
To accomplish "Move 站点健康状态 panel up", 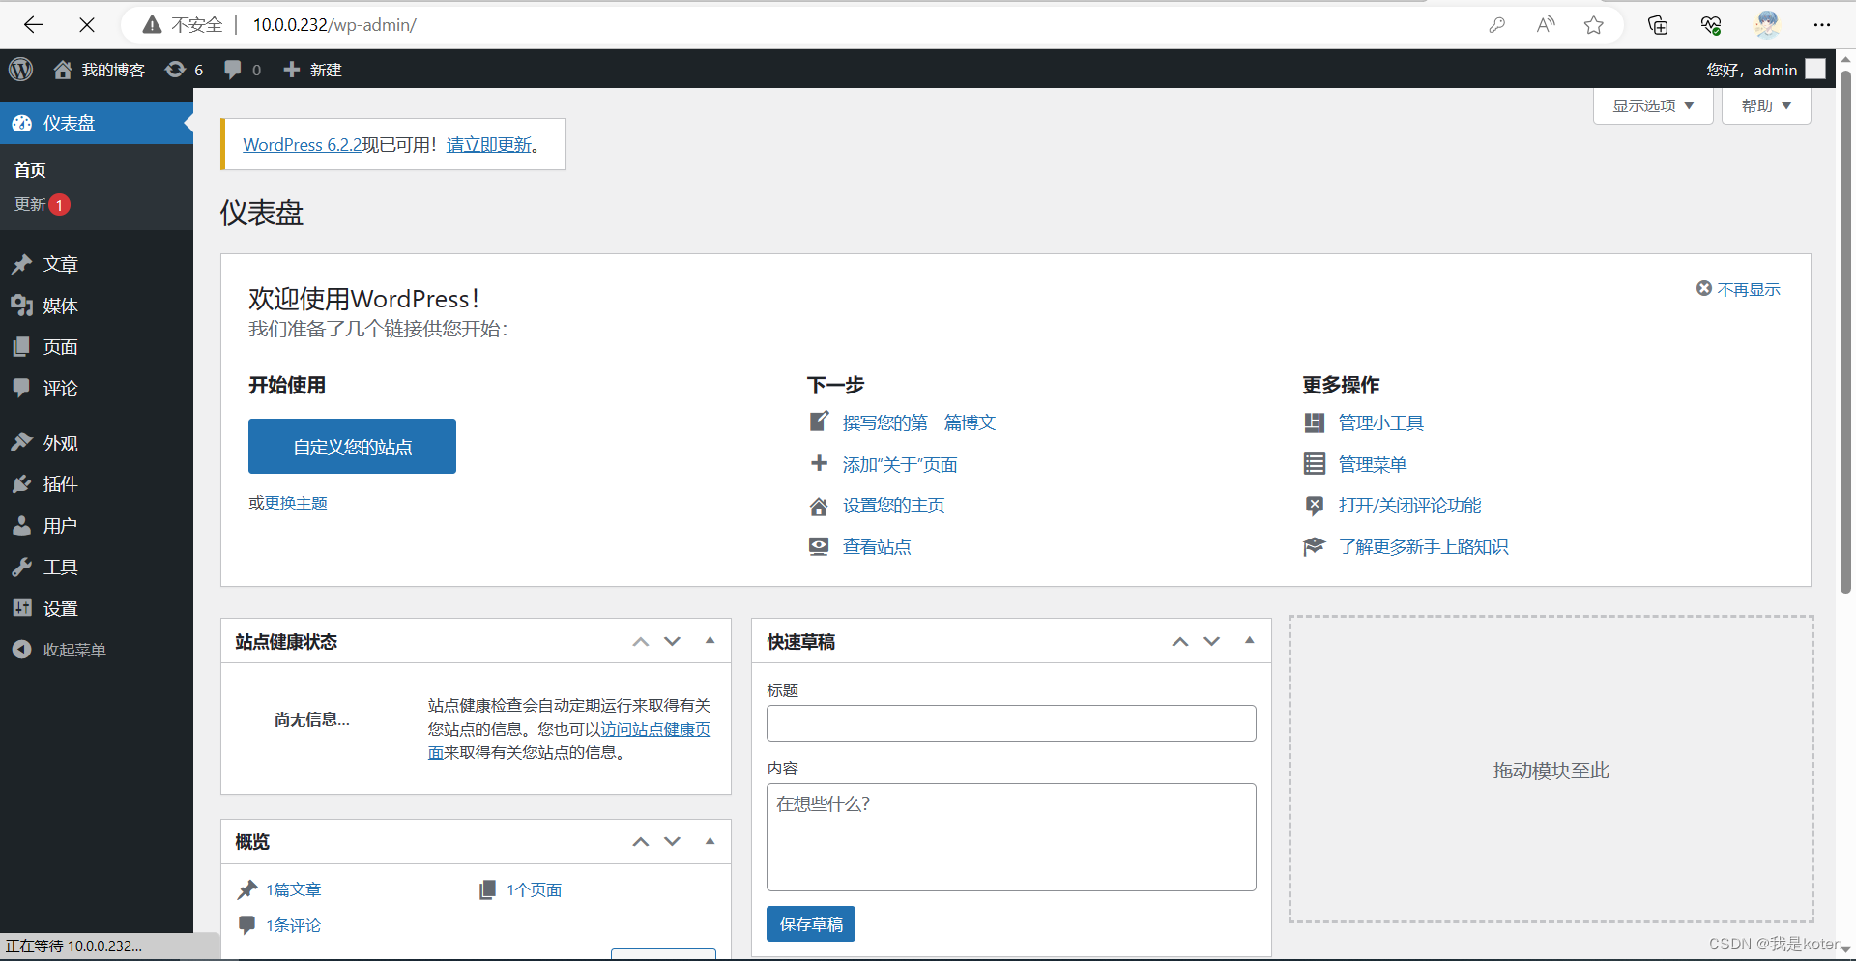I will pos(641,641).
